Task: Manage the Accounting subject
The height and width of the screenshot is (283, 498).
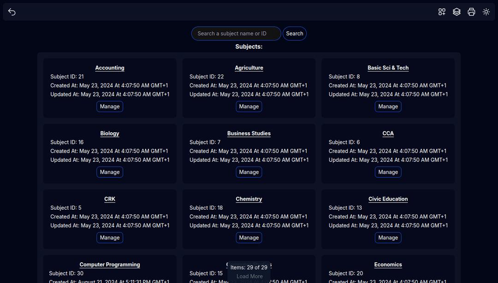Action: 110,106
